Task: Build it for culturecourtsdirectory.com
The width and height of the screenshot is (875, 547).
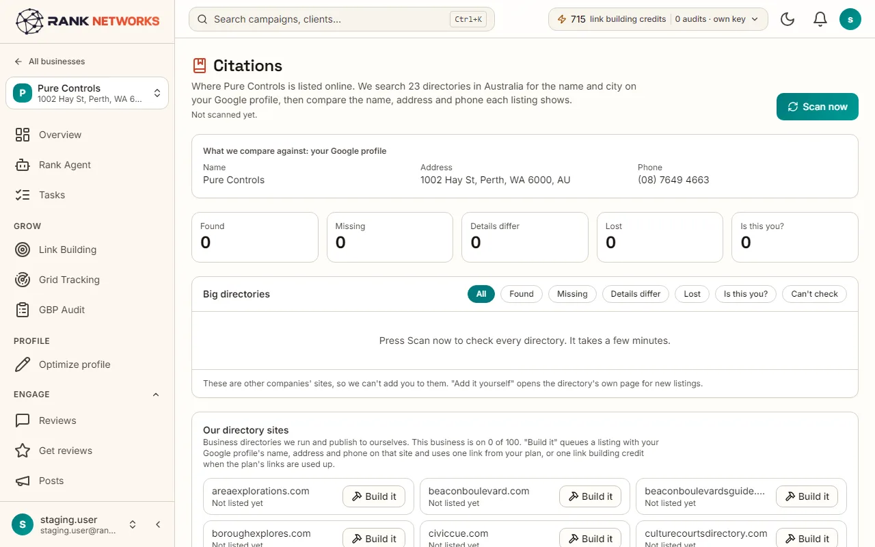Action: click(807, 539)
